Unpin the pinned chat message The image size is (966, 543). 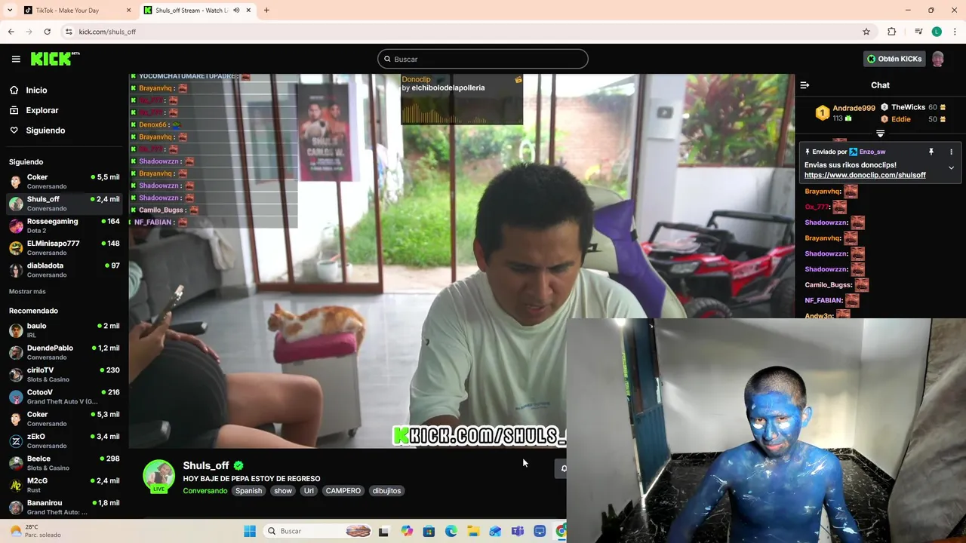pos(931,152)
